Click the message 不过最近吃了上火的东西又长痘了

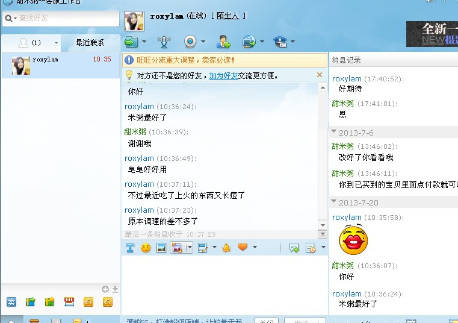point(187,195)
